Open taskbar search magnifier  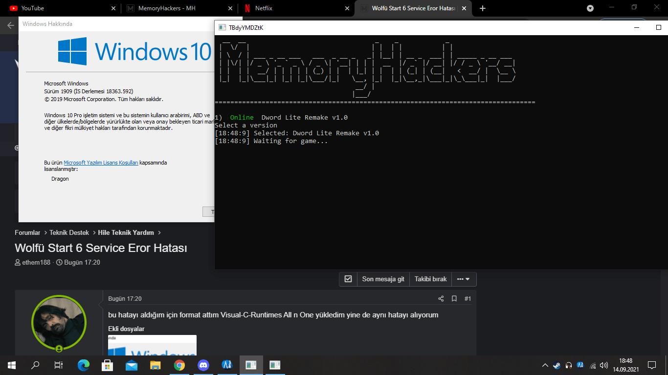coord(35,365)
